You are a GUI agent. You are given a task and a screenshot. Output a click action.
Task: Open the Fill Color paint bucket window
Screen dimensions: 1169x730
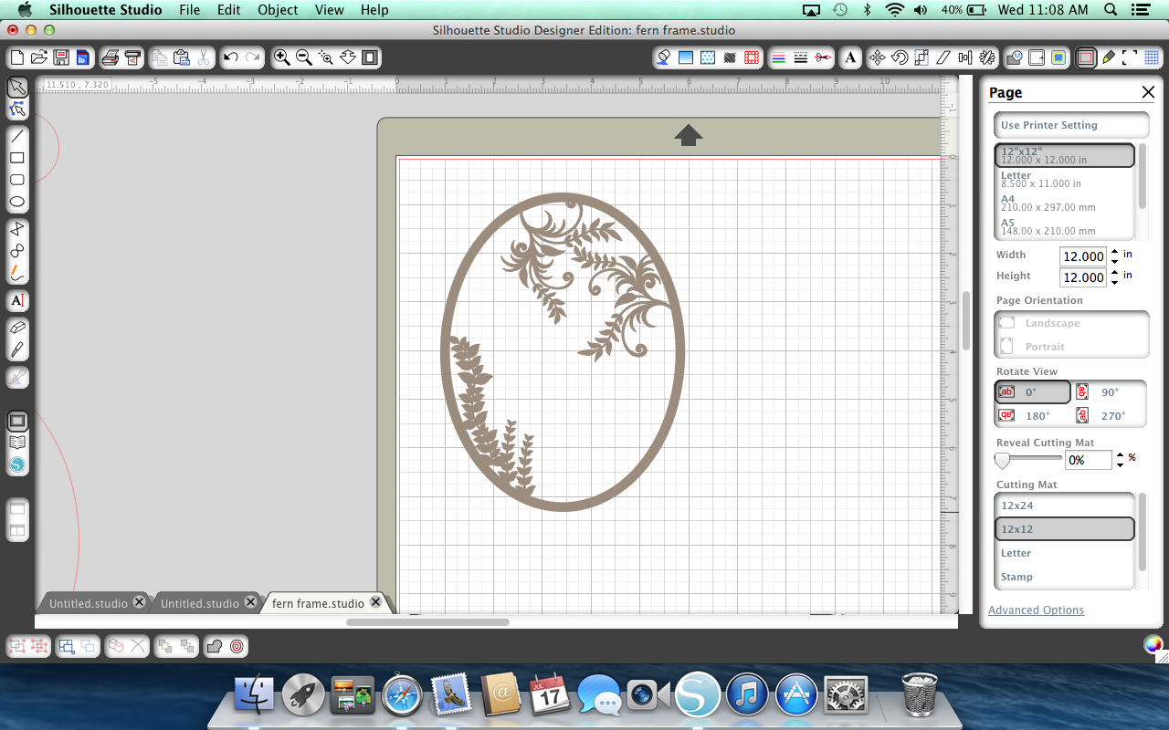coord(664,57)
